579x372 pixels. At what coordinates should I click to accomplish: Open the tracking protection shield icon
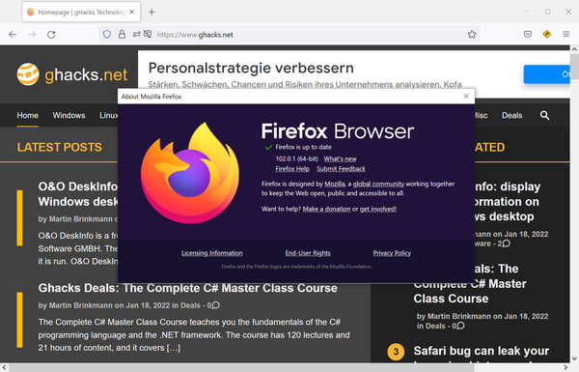pos(107,35)
